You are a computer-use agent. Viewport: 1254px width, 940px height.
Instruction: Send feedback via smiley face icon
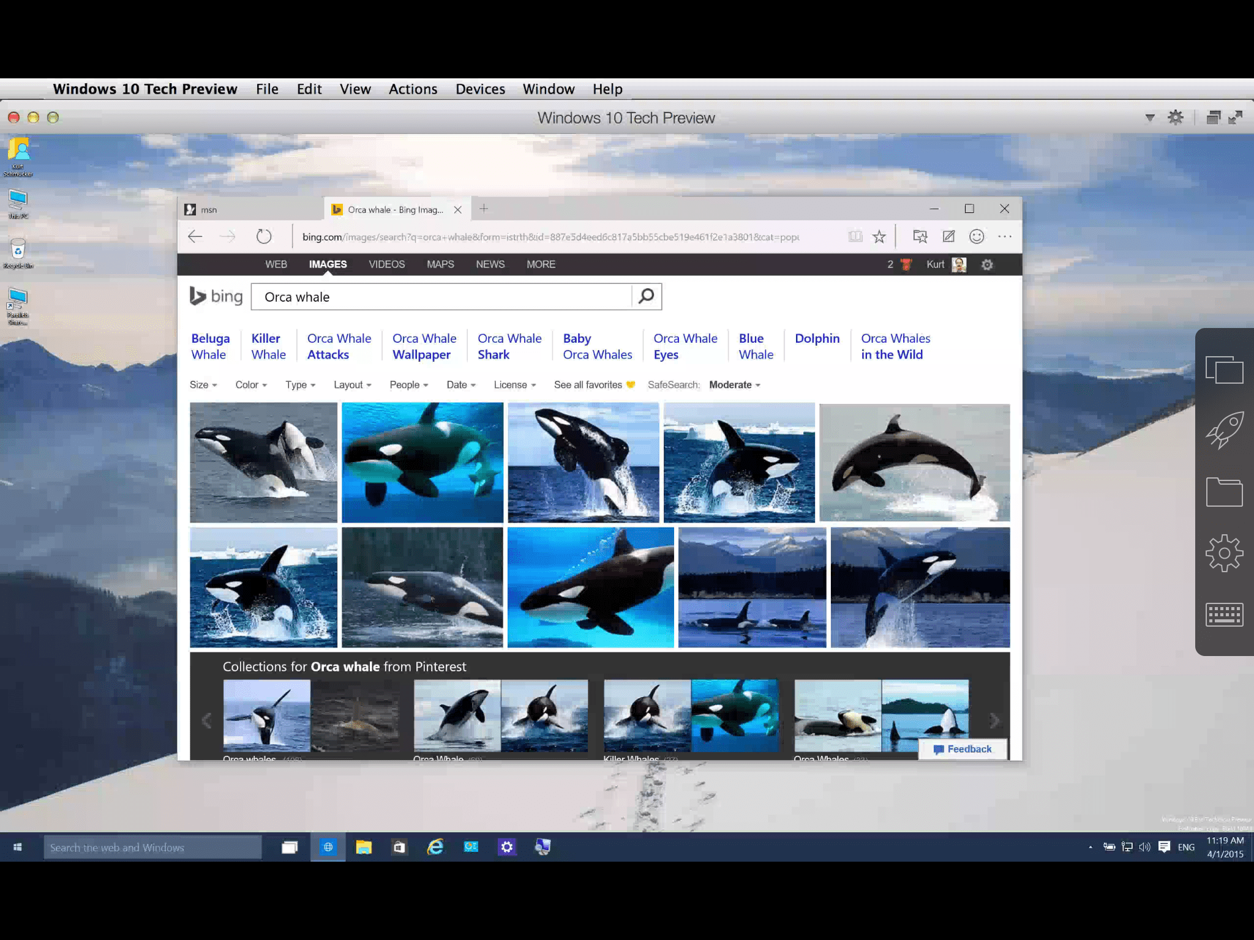pyautogui.click(x=977, y=236)
